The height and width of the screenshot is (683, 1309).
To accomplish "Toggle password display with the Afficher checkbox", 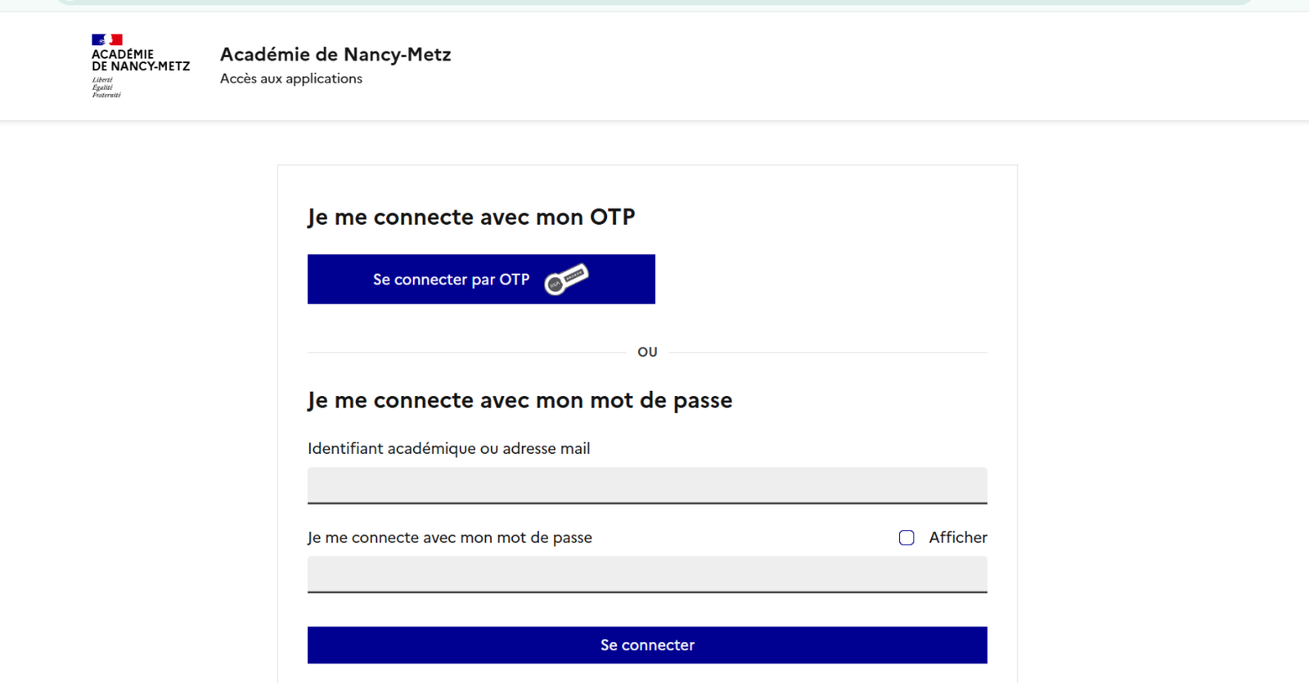I will click(906, 537).
